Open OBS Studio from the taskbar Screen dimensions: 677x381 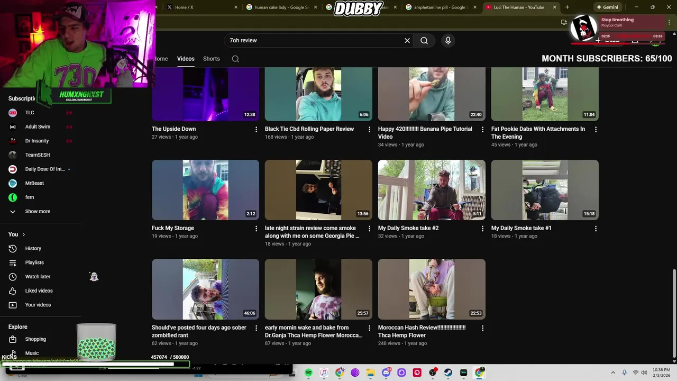[433, 373]
